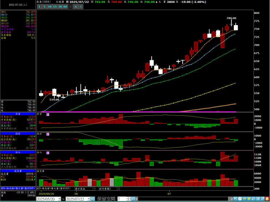270x202 pixels.
Task: Open the second indicator dropdown ending in 5
Action: pyautogui.click(x=118, y=189)
